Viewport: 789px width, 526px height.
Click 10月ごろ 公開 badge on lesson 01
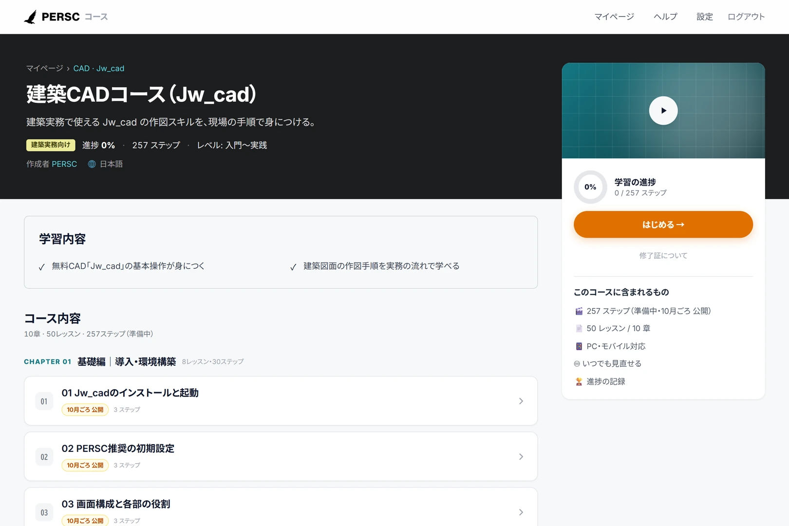click(85, 410)
